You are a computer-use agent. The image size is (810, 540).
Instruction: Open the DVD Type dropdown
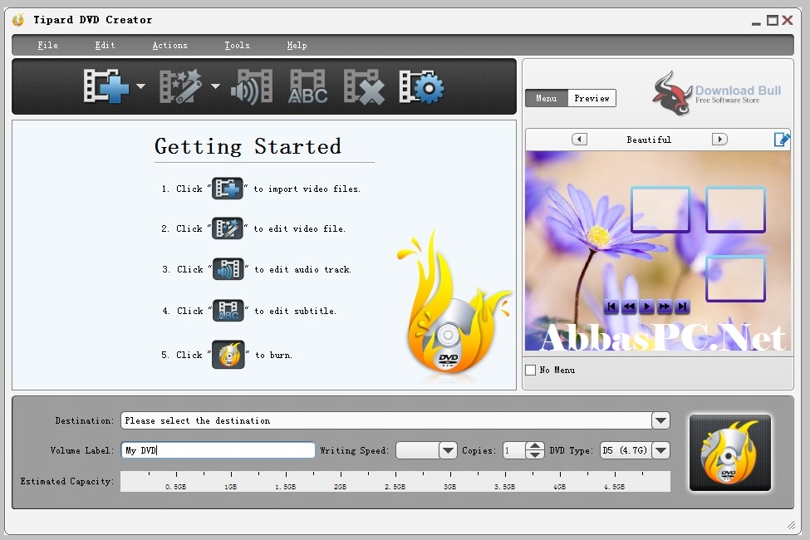(660, 450)
